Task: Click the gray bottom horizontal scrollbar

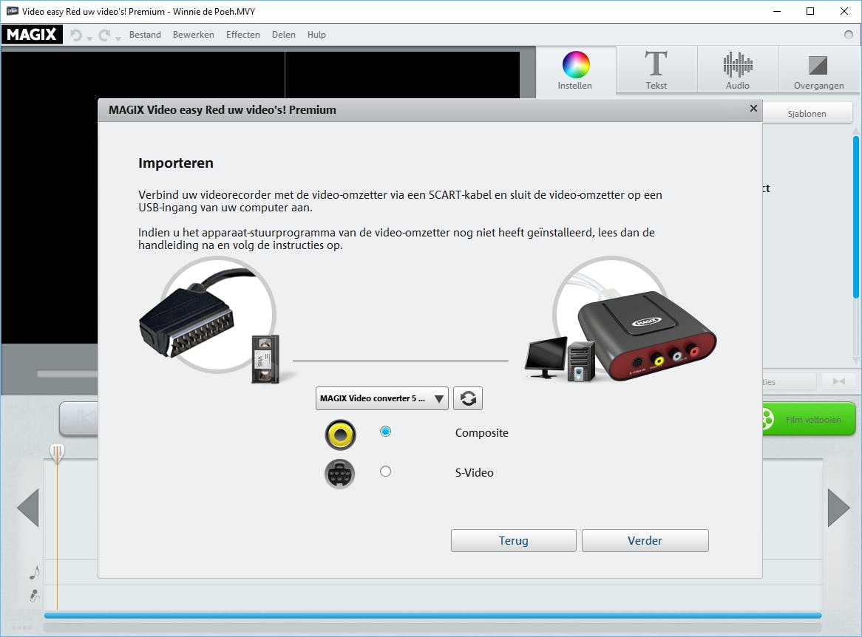Action: 432,627
